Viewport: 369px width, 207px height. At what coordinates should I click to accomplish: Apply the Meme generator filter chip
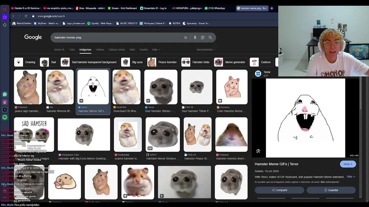tap(231, 62)
